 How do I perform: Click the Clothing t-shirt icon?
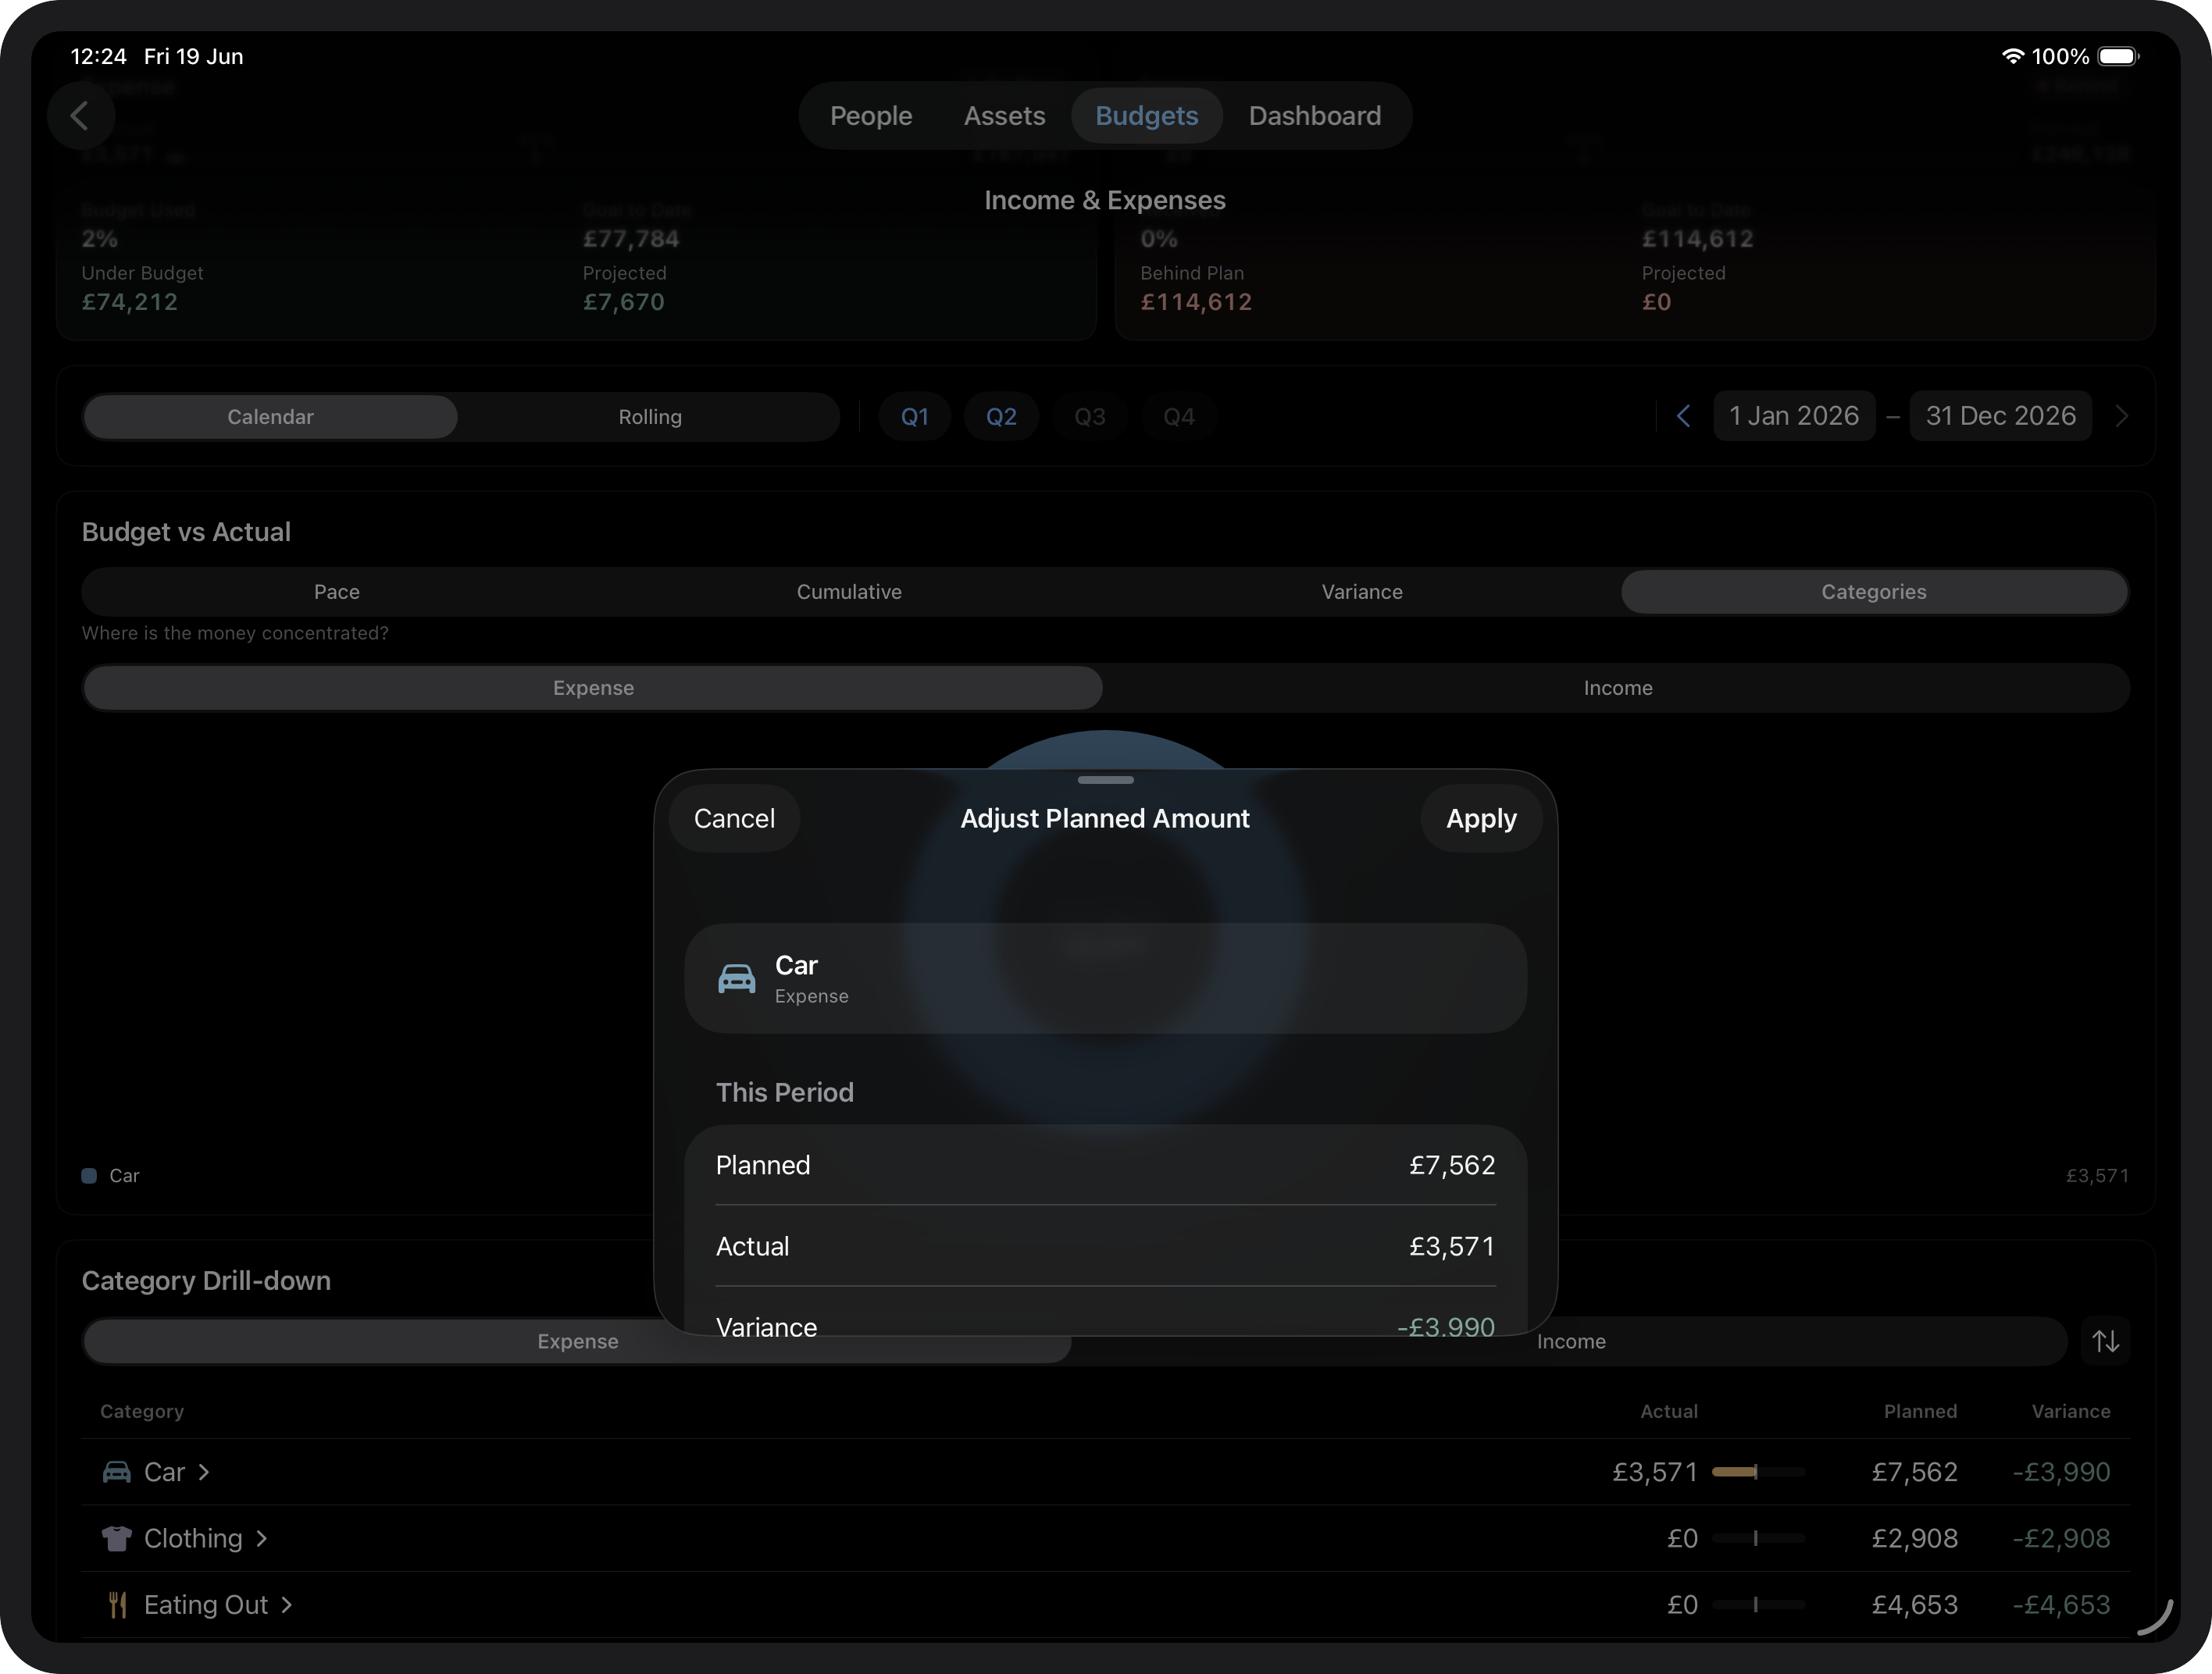click(117, 1538)
